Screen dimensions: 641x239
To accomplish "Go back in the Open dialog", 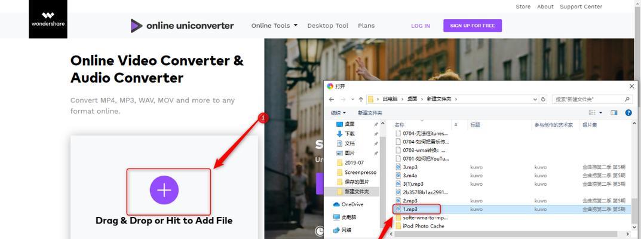I will pyautogui.click(x=332, y=99).
